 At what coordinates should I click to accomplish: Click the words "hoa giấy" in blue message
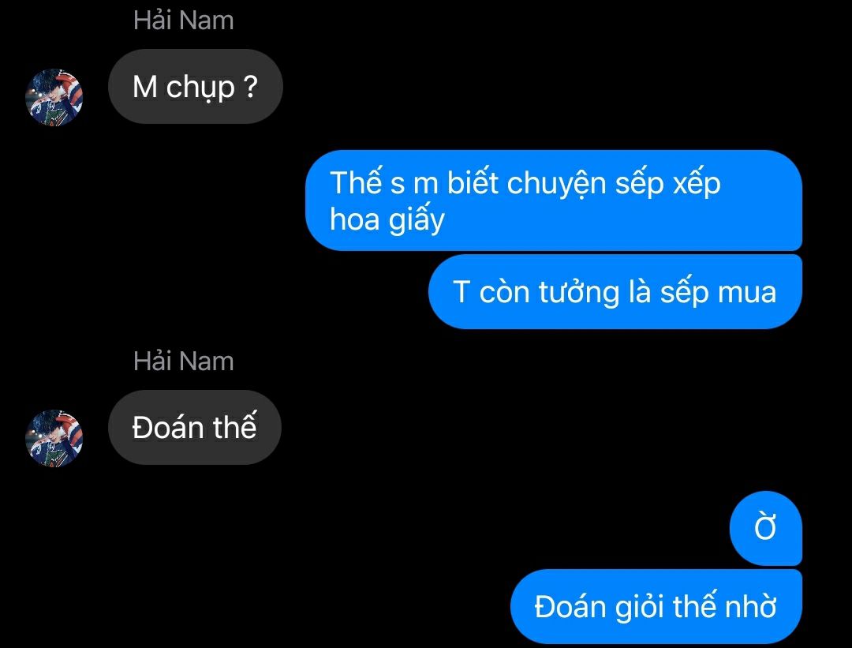click(x=387, y=220)
